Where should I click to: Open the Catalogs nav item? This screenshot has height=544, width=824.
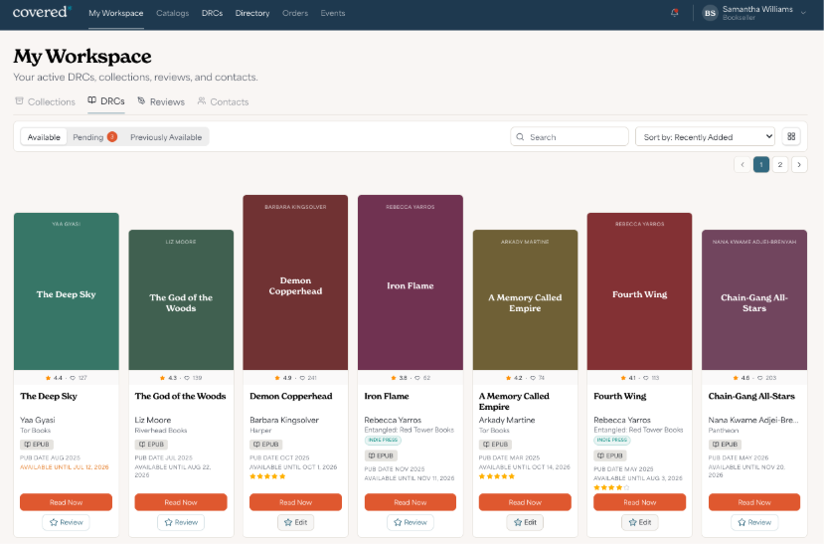(x=172, y=13)
